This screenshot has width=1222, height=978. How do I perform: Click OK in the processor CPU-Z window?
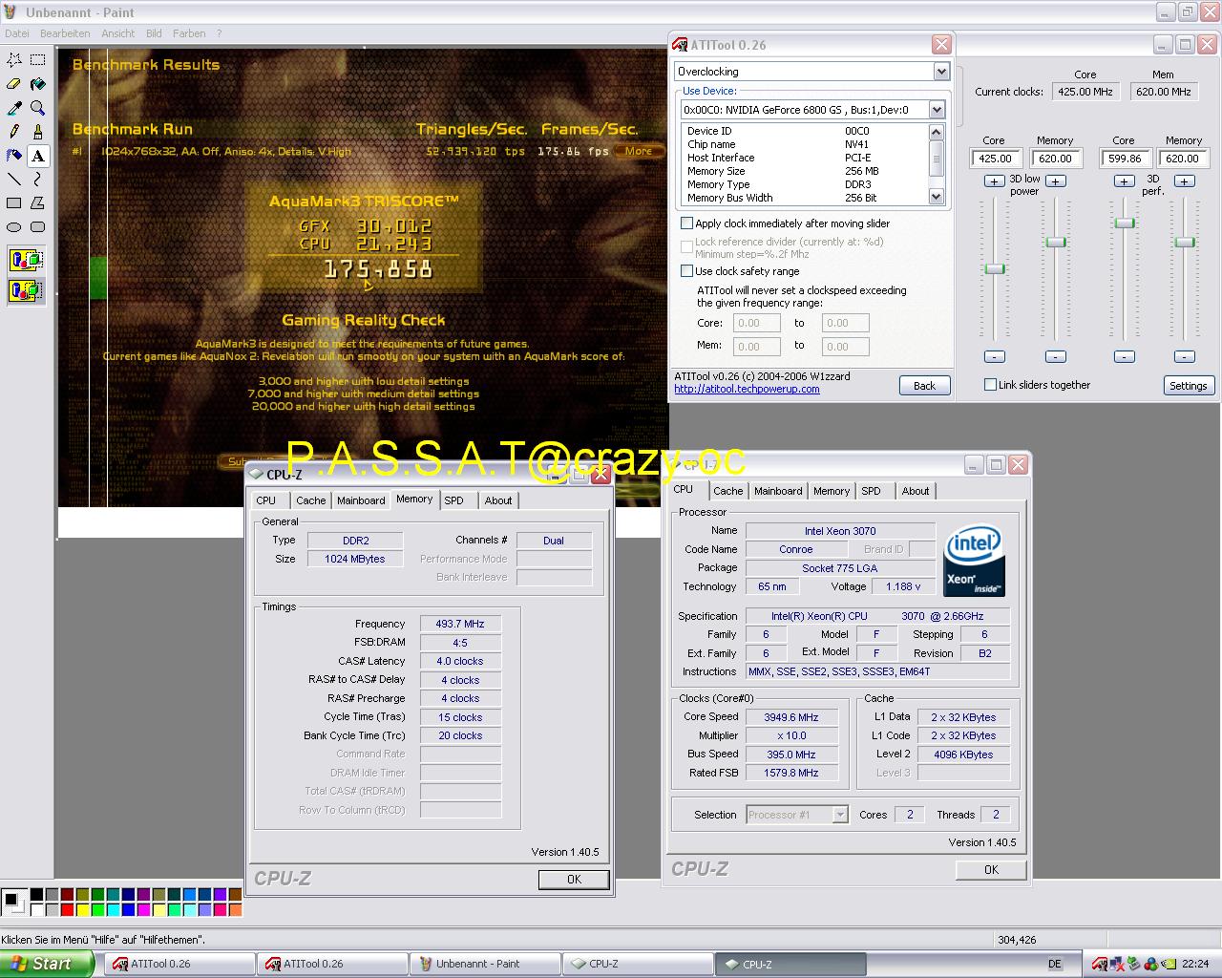[x=991, y=869]
